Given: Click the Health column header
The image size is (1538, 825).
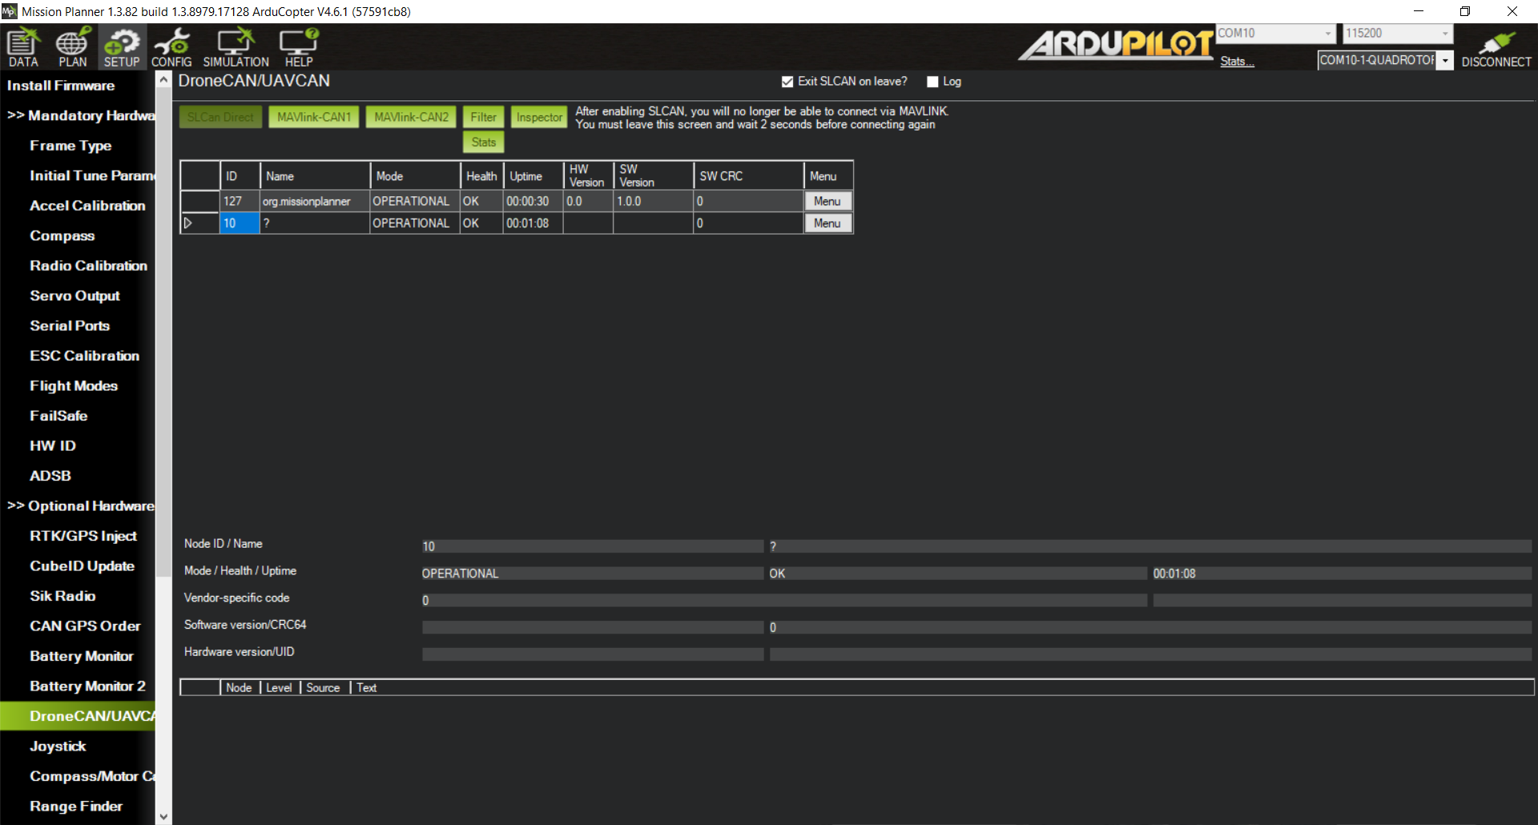Looking at the screenshot, I should pyautogui.click(x=481, y=176).
